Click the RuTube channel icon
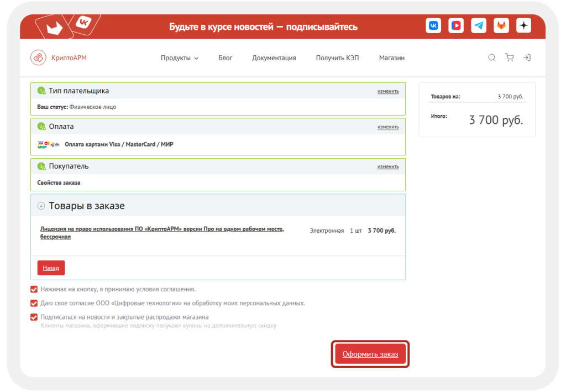The width and height of the screenshot is (566, 392). point(456,25)
